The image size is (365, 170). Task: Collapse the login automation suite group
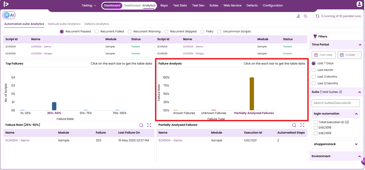tap(356, 114)
